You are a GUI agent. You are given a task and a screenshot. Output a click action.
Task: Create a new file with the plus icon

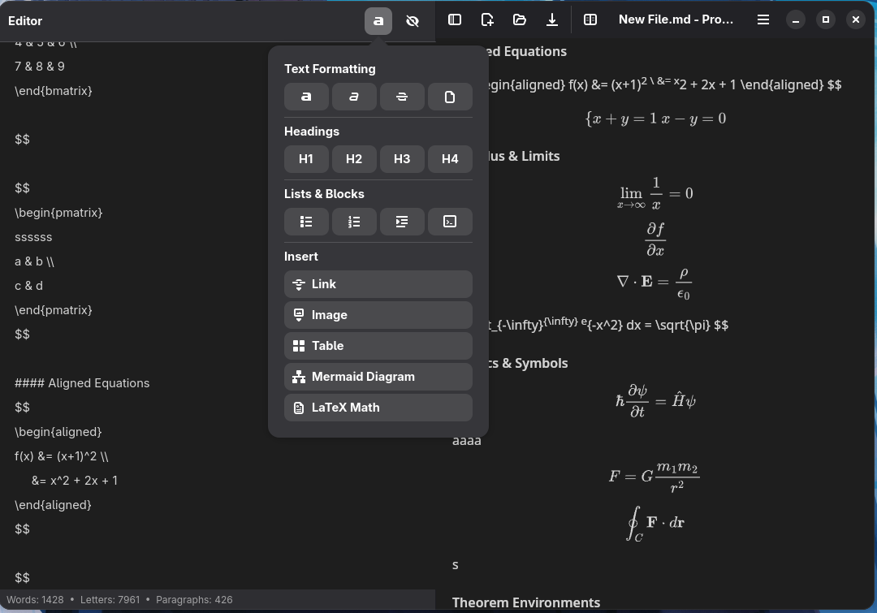click(487, 19)
